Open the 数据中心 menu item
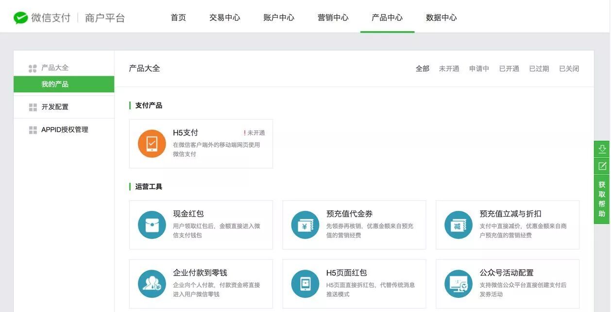The height and width of the screenshot is (312, 611). coord(441,17)
